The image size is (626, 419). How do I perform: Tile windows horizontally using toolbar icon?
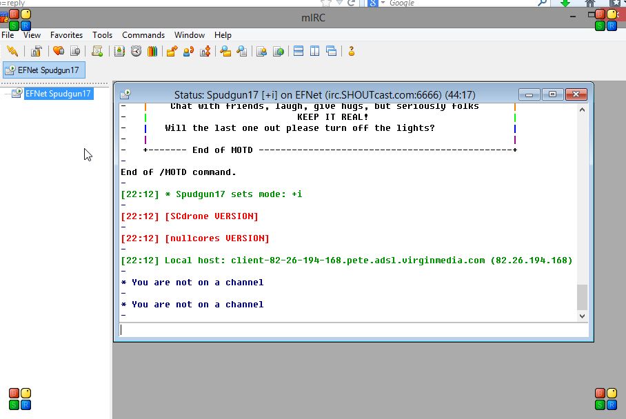(299, 51)
